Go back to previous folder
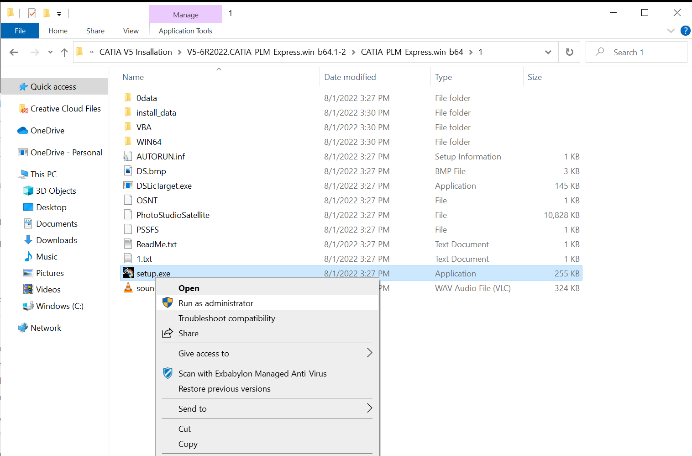Screen dimensions: 692x456 tap(14, 52)
